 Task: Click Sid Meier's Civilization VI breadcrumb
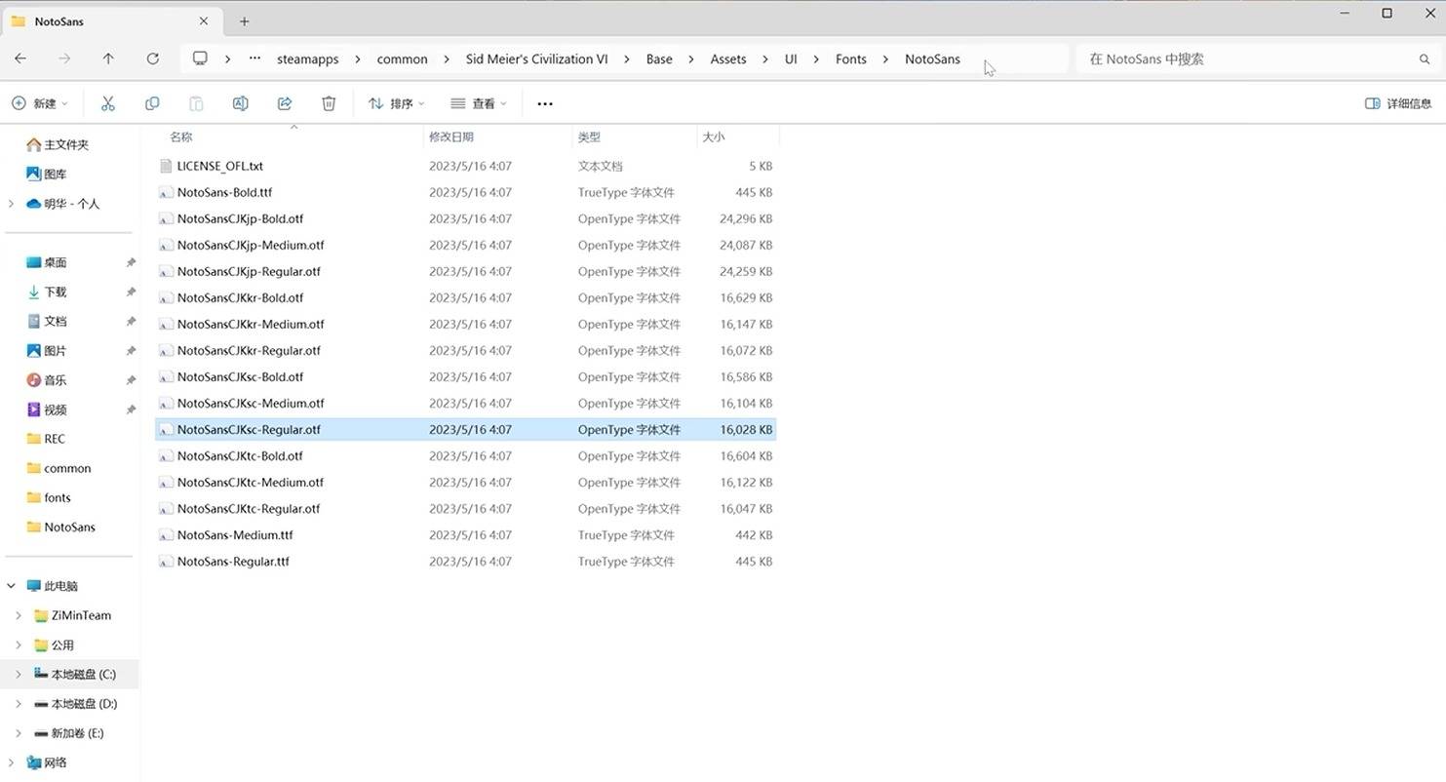point(536,59)
